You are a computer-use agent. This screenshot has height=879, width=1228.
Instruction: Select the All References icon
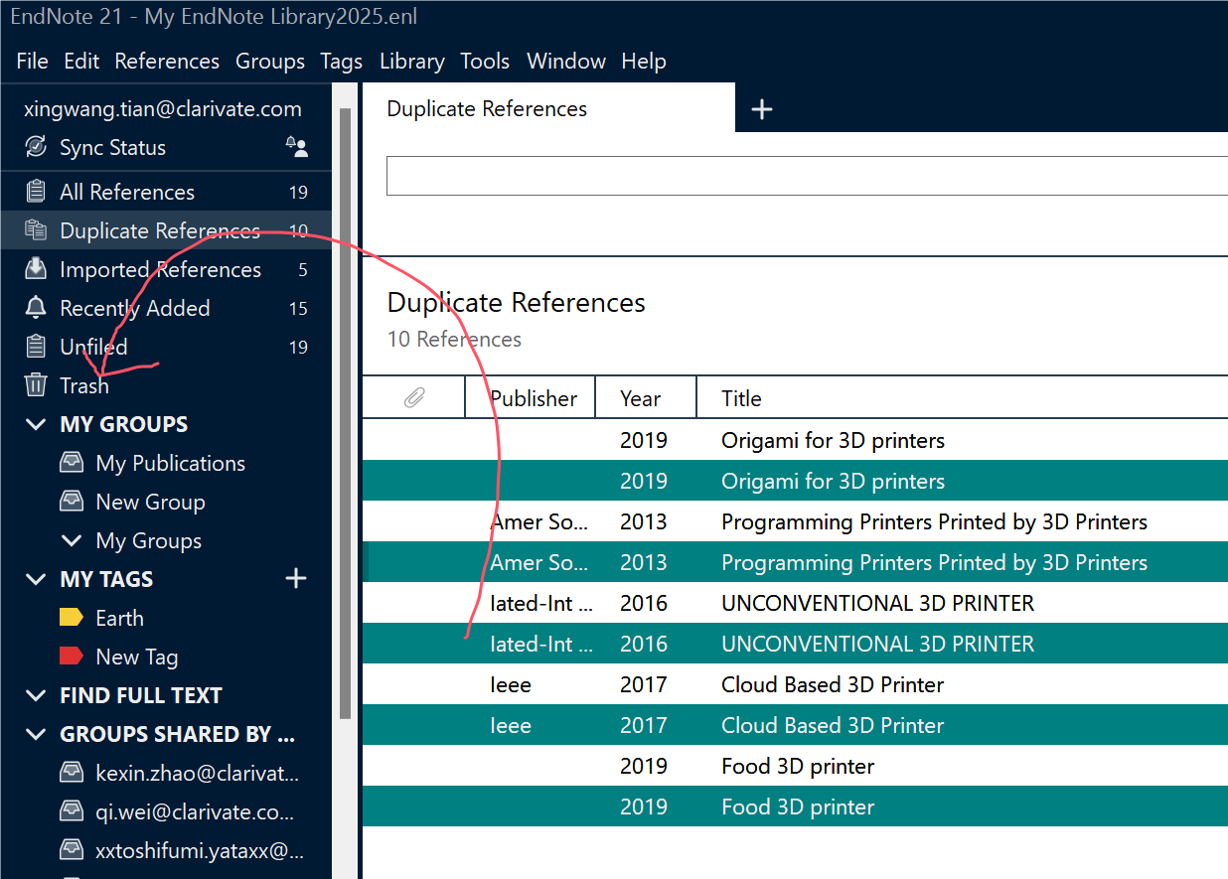(34, 191)
